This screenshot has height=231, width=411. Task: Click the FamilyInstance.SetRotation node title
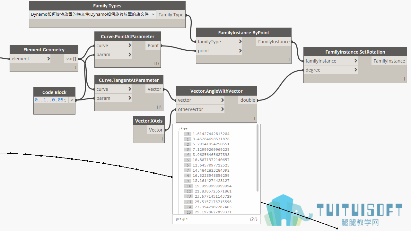point(355,52)
